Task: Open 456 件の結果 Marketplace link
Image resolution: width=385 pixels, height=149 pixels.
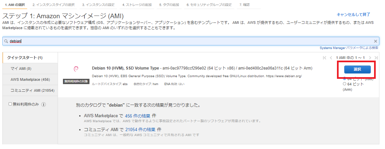Action: point(137,116)
